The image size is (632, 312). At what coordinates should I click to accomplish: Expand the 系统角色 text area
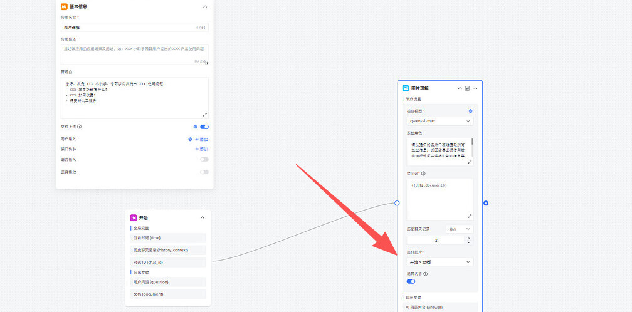[470, 162]
